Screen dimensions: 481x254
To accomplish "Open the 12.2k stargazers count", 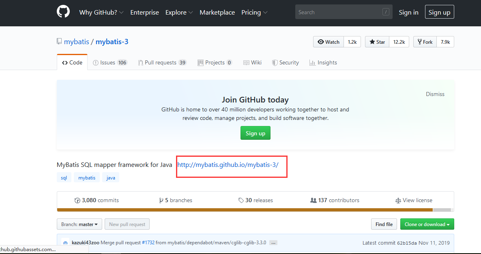I will point(399,42).
